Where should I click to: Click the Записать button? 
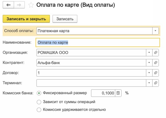(65, 19)
